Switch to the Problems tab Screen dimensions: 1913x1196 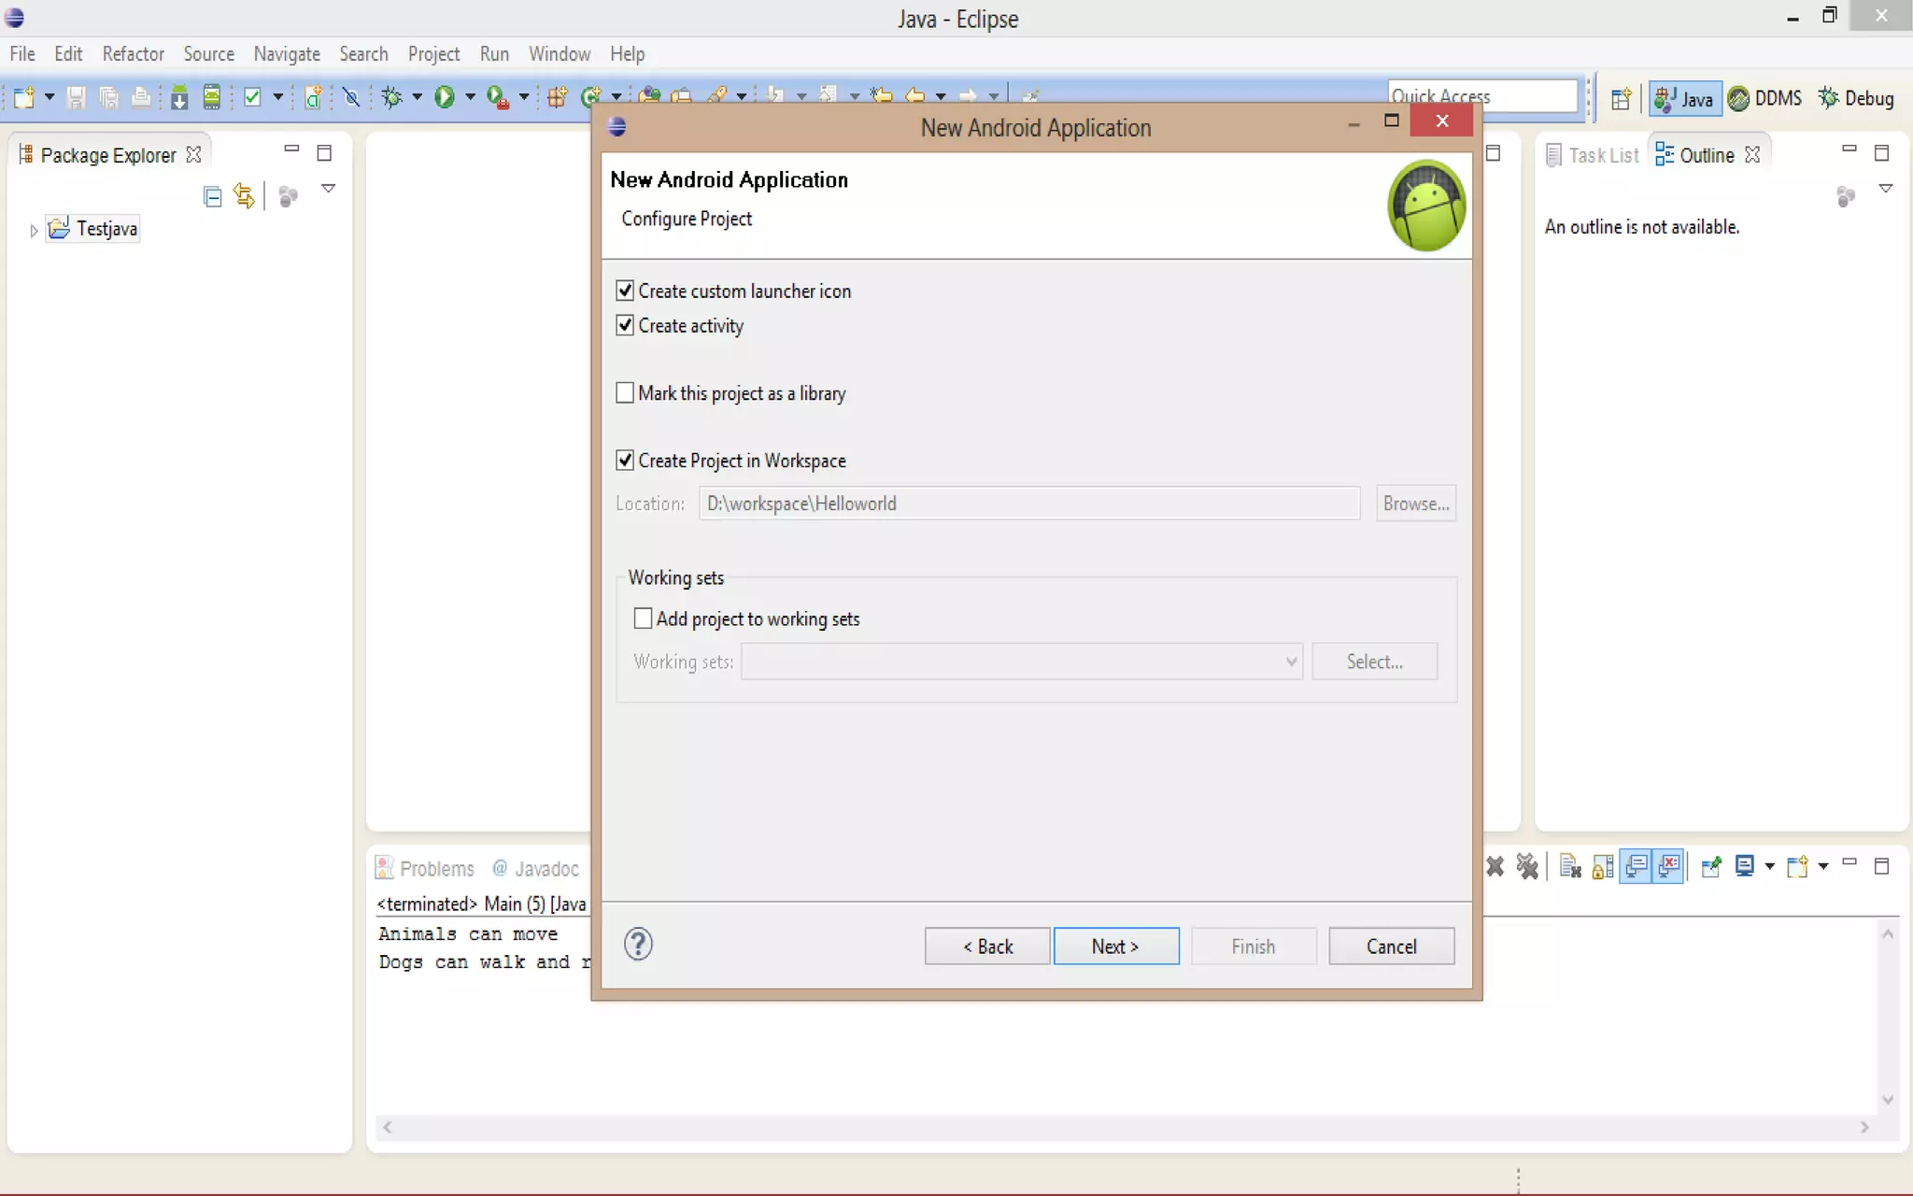pos(425,869)
